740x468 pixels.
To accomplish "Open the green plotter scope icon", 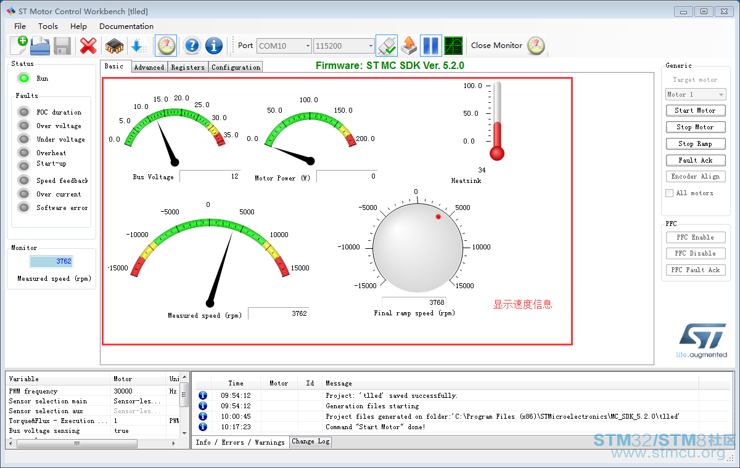I will coord(453,46).
